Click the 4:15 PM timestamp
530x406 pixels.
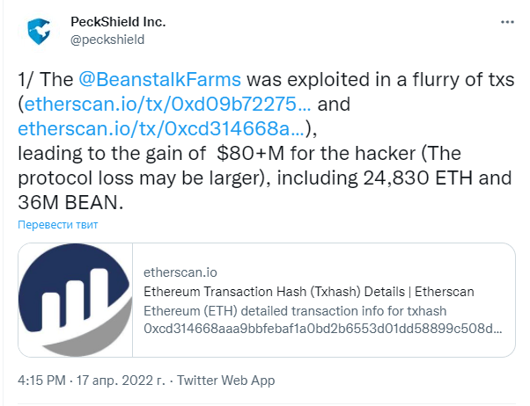(41, 381)
